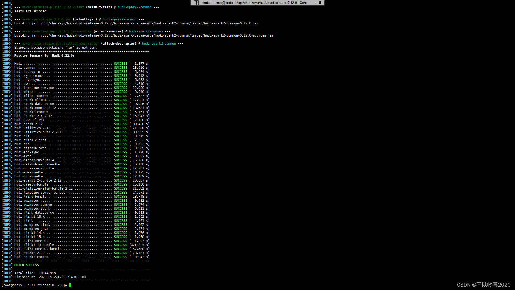Click the hudi-kafka-connect-bundle module name

[38, 249]
